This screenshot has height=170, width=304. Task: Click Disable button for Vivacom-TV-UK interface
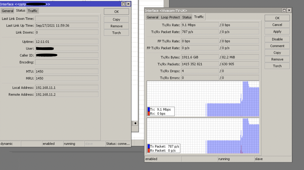277,39
